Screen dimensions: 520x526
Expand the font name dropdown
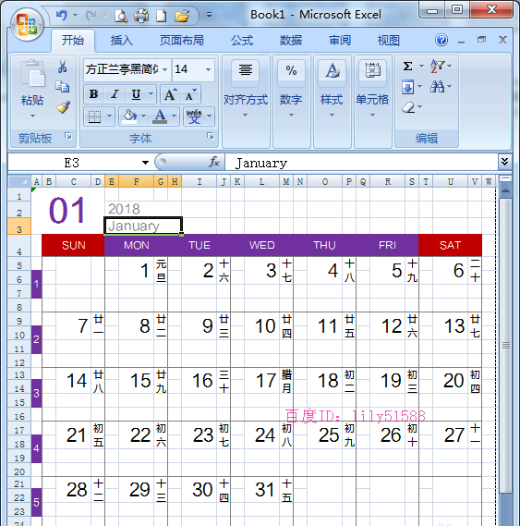click(x=165, y=69)
